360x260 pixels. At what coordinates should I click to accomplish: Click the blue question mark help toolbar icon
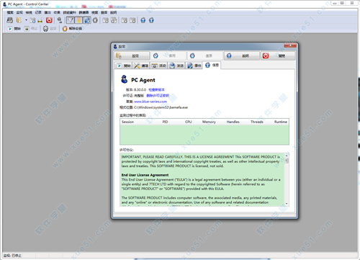pos(143,20)
